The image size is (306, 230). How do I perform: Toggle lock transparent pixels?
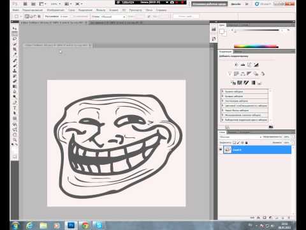tap(235, 142)
